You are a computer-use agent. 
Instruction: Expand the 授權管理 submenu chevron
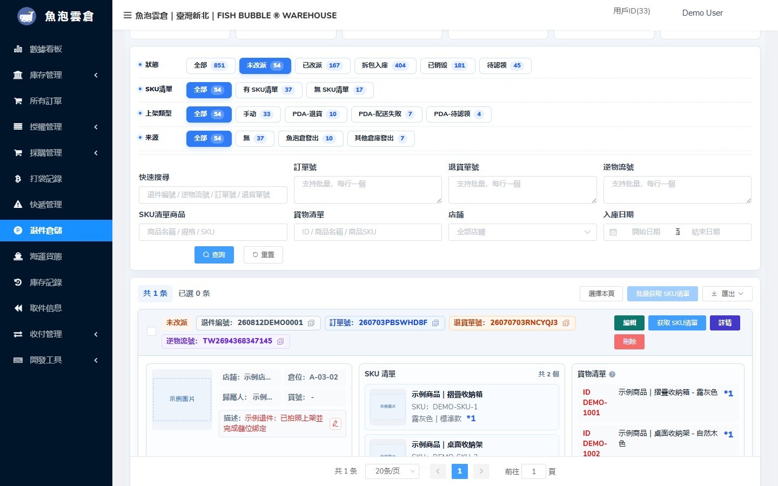[96, 127]
